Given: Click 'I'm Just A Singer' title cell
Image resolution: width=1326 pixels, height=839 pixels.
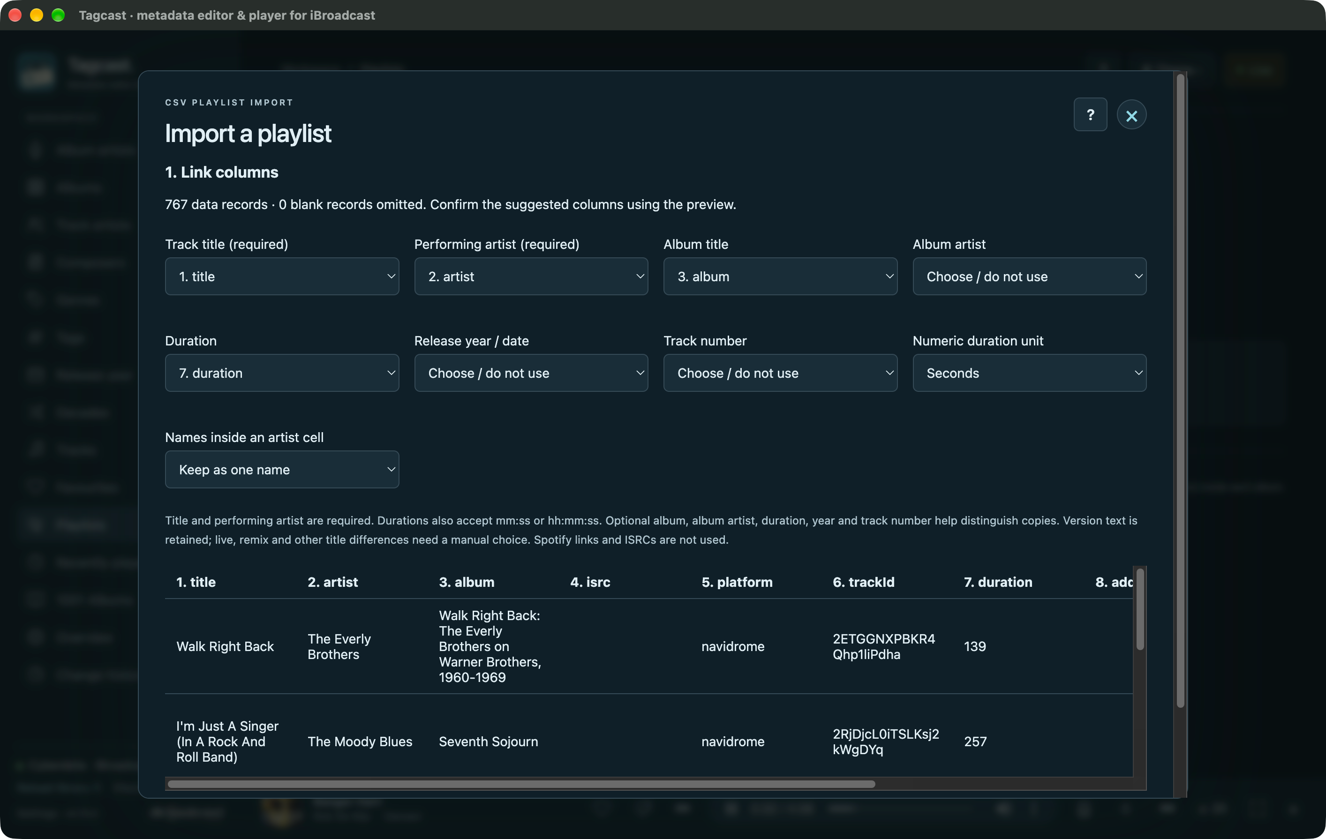Looking at the screenshot, I should 227,742.
